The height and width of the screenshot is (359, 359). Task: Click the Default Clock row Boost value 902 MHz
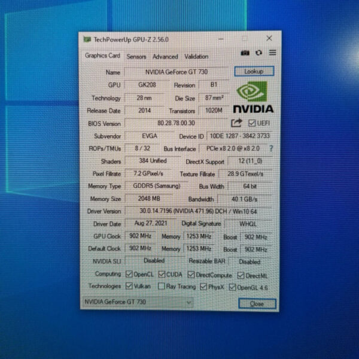point(255,250)
